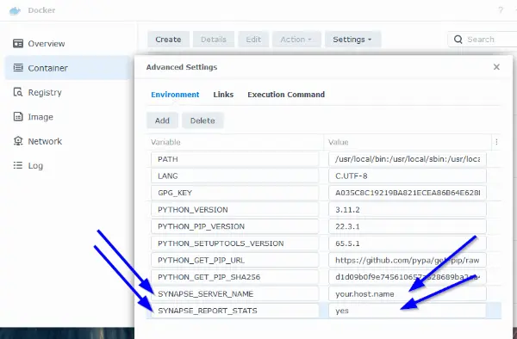
Task: Edit the PYTHON_PIP_VERSION name field
Action: (x=234, y=226)
